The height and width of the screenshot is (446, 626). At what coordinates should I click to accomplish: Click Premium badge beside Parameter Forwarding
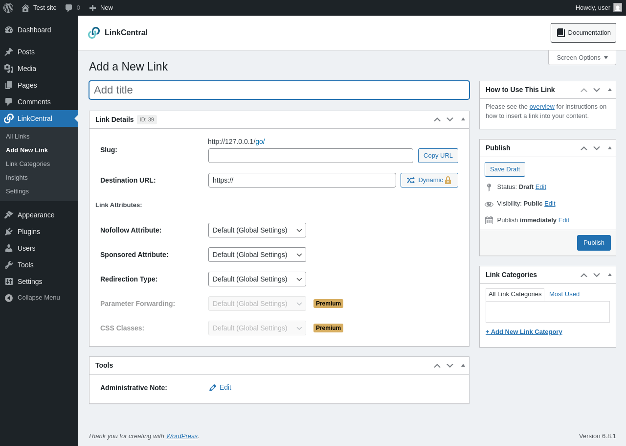coord(328,304)
